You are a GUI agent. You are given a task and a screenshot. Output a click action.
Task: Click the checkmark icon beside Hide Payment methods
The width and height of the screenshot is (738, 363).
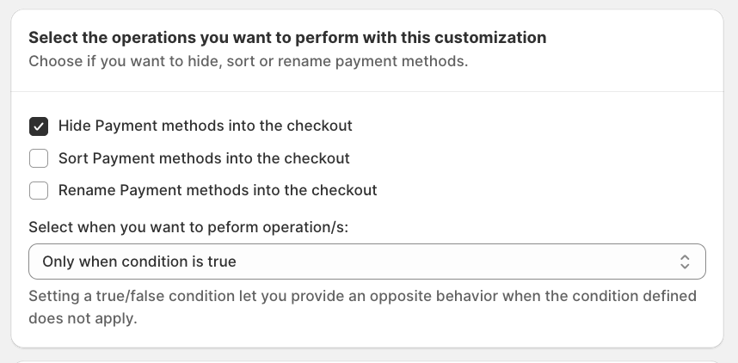pos(39,126)
